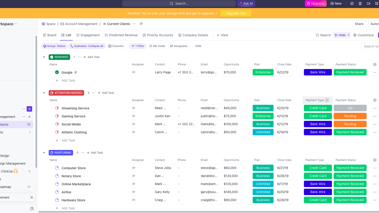Open the Group: Status dropdown
Screen dimensions: 379x213
54,46
